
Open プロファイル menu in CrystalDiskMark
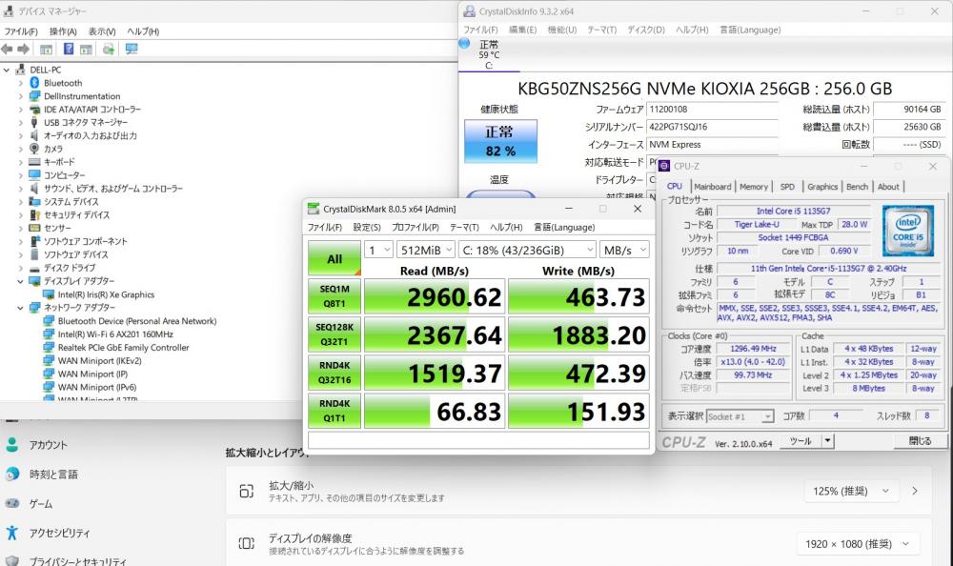(x=416, y=228)
